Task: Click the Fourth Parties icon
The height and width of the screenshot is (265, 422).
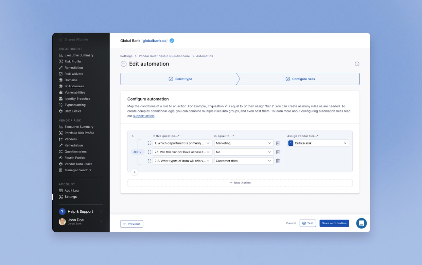Action: click(61, 158)
